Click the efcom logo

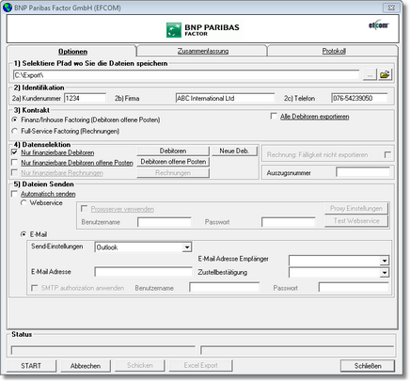pos(379,24)
